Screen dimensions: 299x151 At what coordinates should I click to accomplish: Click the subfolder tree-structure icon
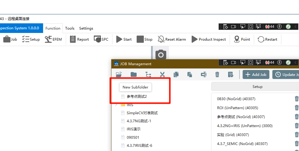point(148,74)
